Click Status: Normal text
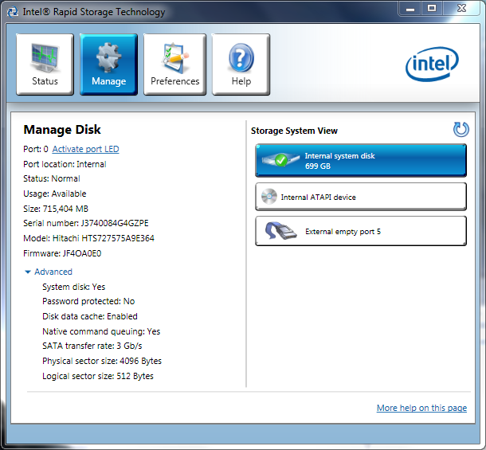This screenshot has height=450, width=486. [x=52, y=179]
